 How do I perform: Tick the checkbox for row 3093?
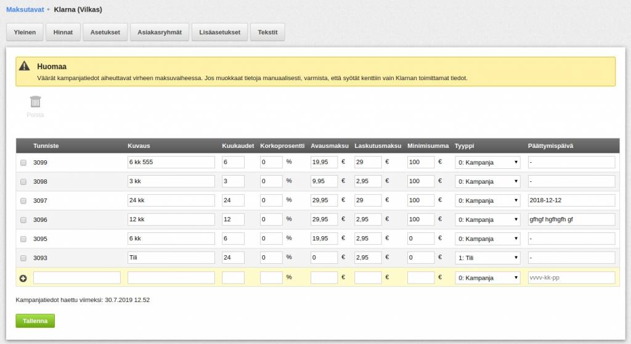pos(23,258)
